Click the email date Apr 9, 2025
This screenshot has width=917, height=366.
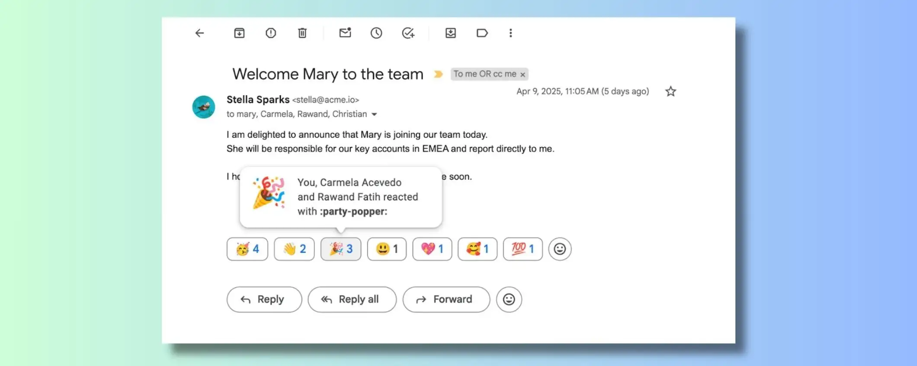[583, 91]
